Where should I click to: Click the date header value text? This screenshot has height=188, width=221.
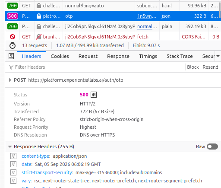[x=68, y=164]
